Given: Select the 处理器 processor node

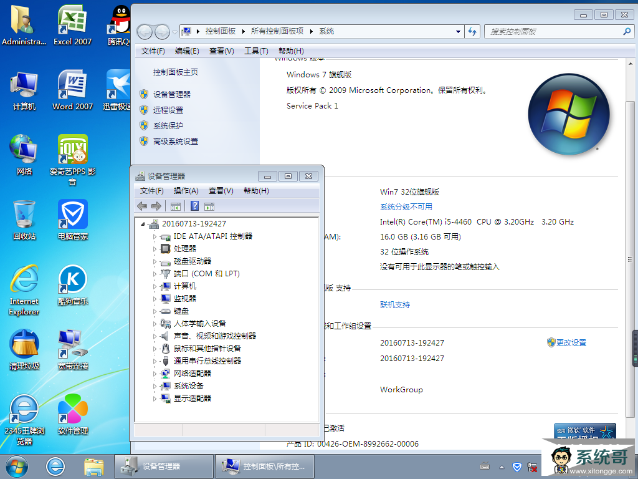Looking at the screenshot, I should tap(184, 248).
